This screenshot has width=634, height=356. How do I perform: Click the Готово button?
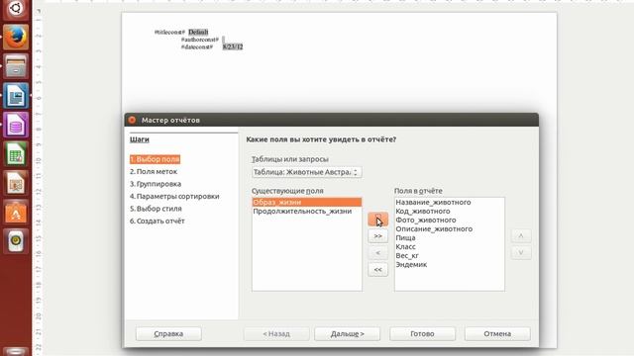point(423,334)
